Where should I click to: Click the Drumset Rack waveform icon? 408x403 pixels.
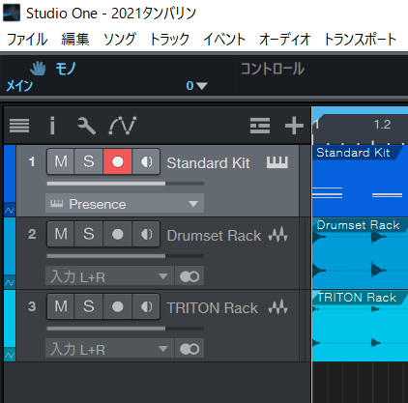pos(278,235)
